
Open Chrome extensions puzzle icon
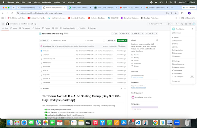tap(182, 13)
